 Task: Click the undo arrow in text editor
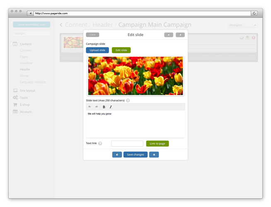click(90, 107)
